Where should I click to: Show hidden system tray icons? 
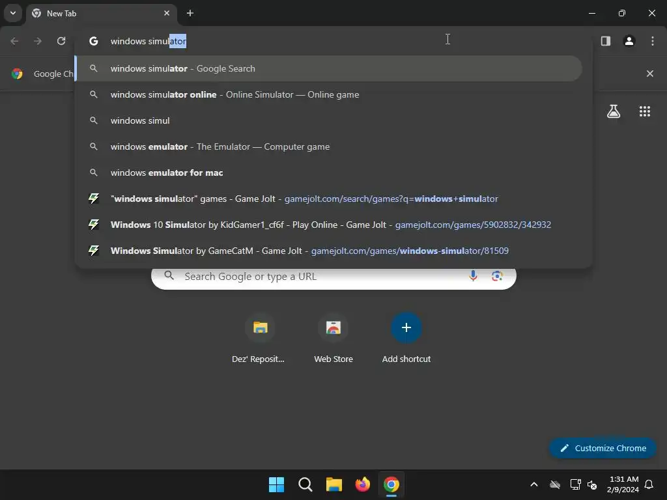(534, 484)
